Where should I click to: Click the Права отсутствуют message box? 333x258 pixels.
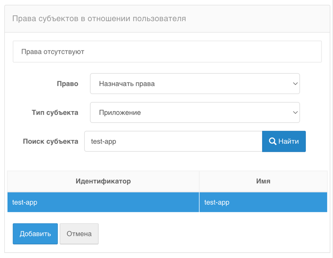pyautogui.click(x=167, y=52)
